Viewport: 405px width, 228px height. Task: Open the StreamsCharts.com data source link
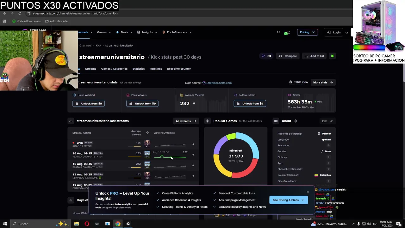217,83
